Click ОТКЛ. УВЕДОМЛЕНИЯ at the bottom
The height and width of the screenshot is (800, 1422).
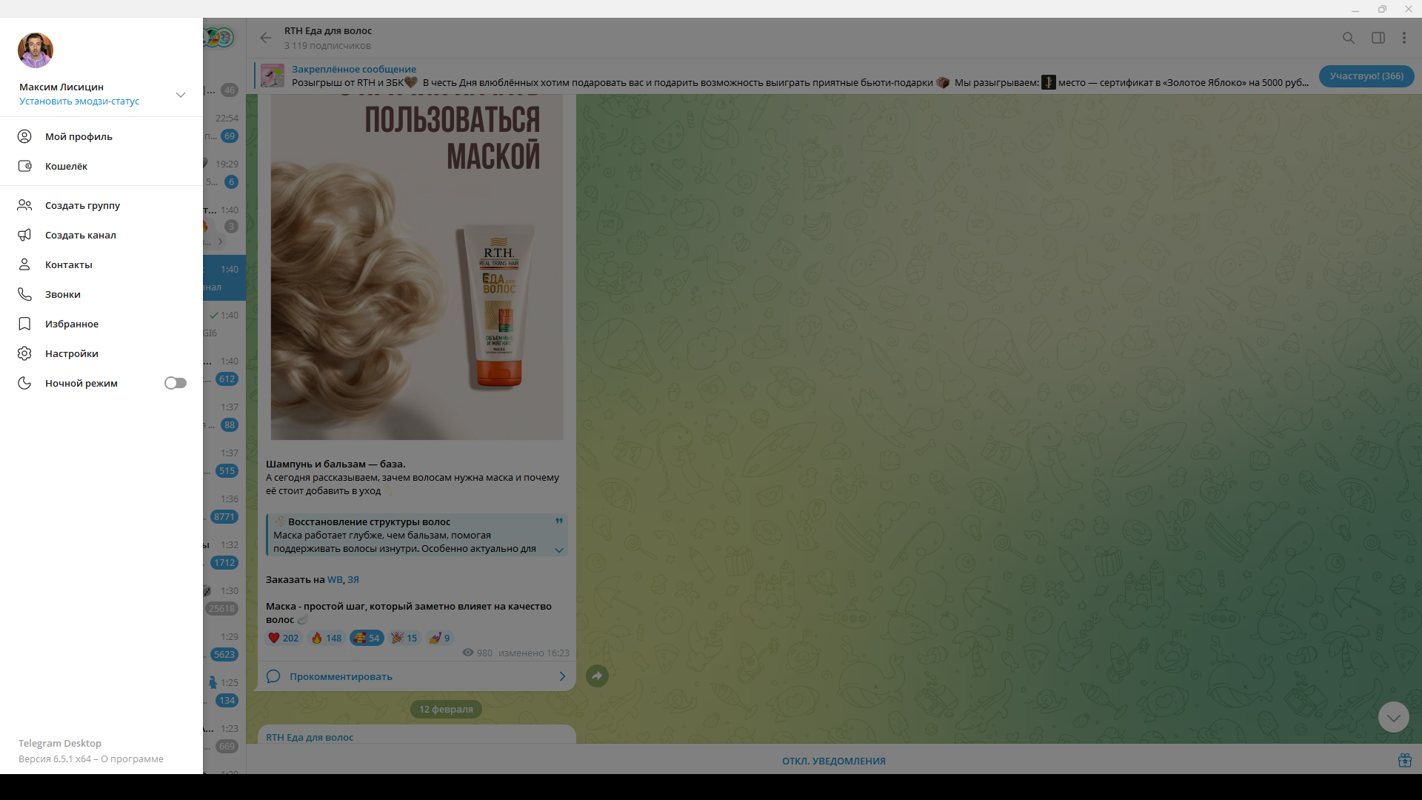[x=833, y=761]
